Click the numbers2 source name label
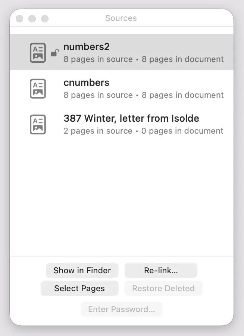This screenshot has height=336, width=244. 87,47
